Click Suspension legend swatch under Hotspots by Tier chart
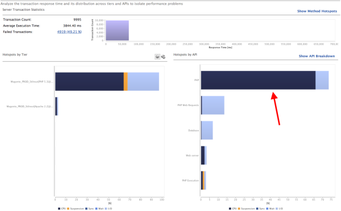The width and height of the screenshot is (341, 211). tap(68, 209)
